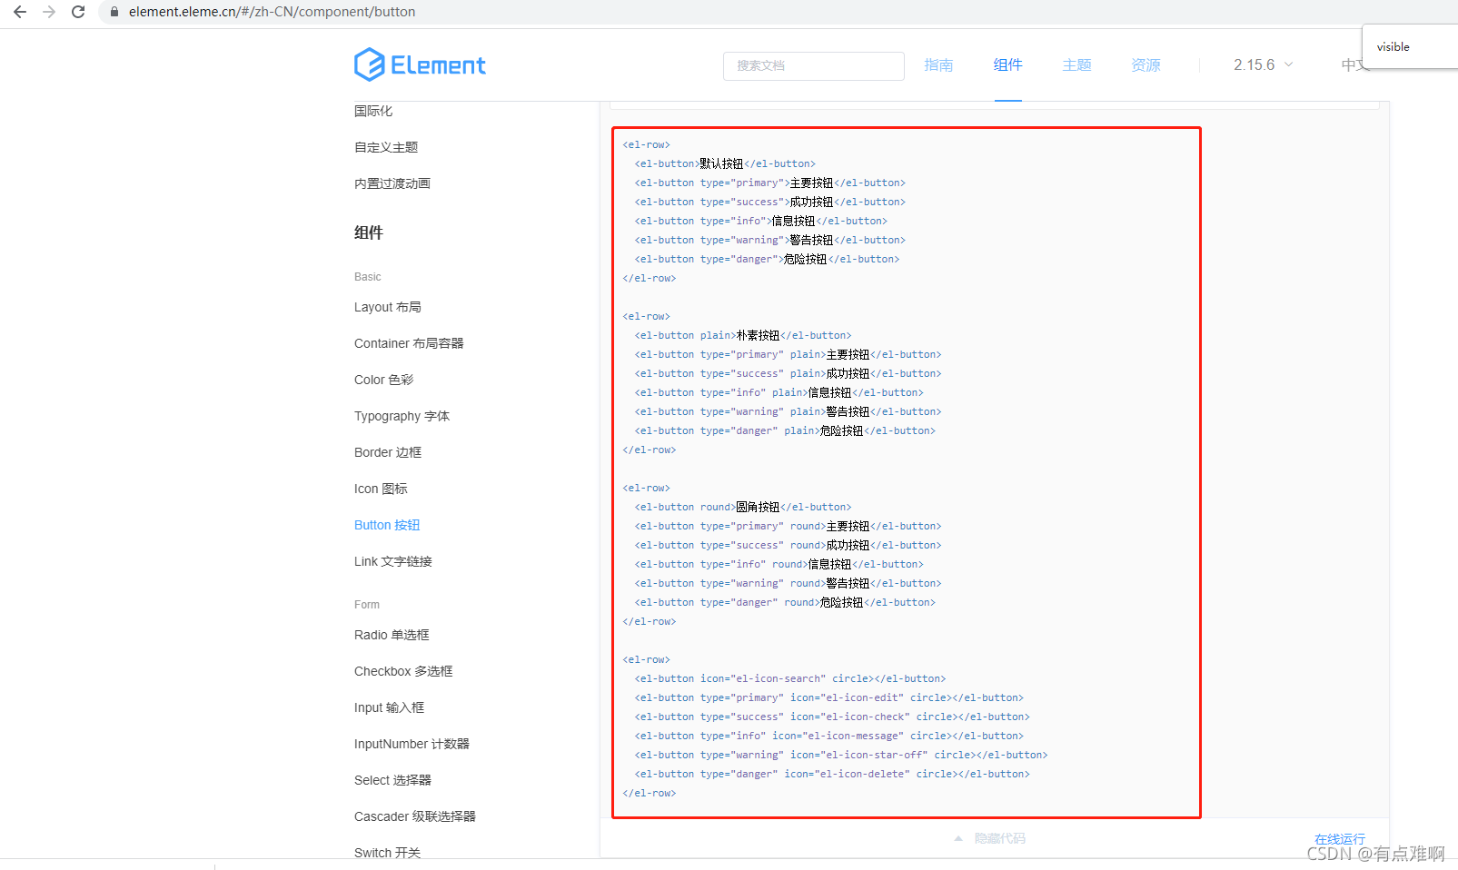
Task: Click the address bar URL
Action: 272,12
